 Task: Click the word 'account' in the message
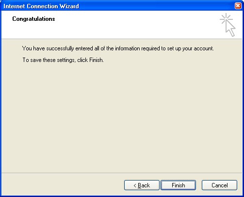pos(203,48)
